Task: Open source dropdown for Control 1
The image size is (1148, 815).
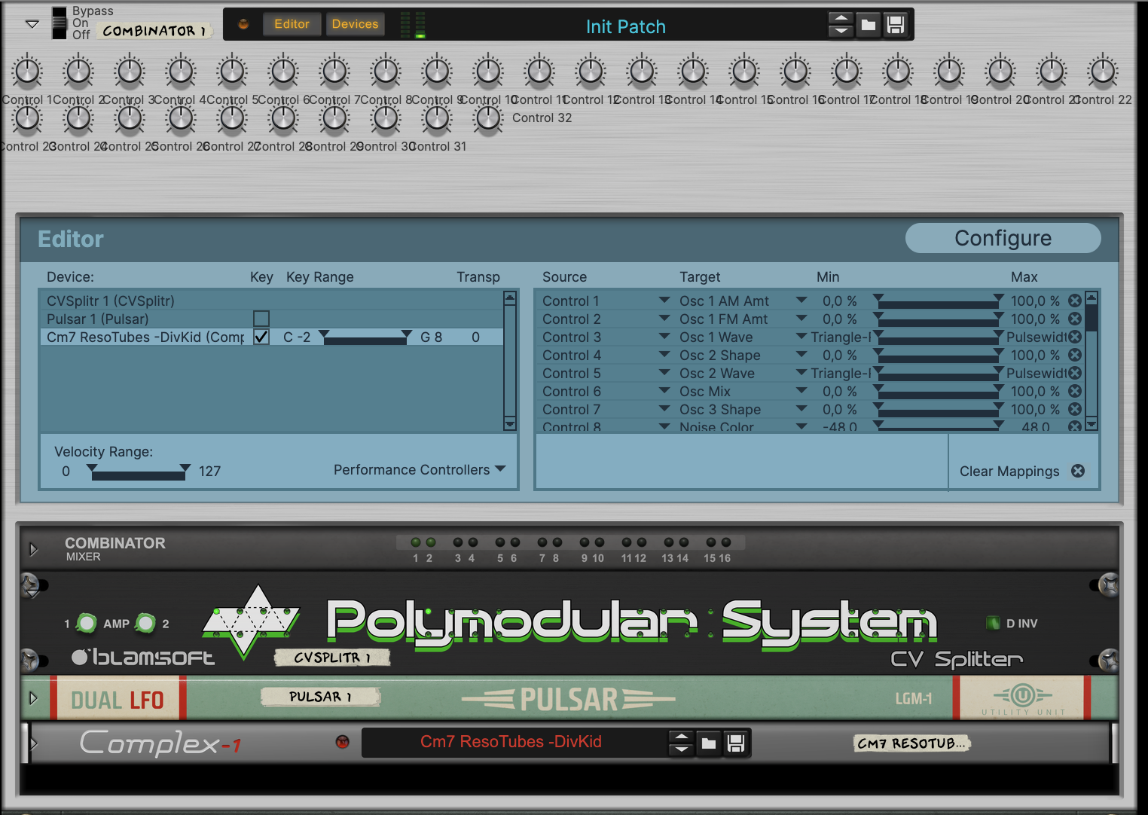Action: (664, 300)
